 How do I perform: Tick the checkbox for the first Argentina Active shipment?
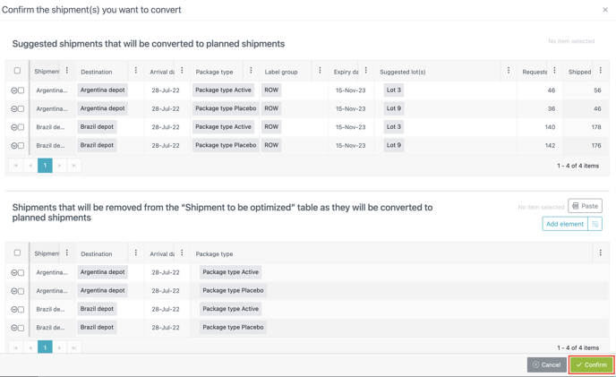[x=21, y=90]
